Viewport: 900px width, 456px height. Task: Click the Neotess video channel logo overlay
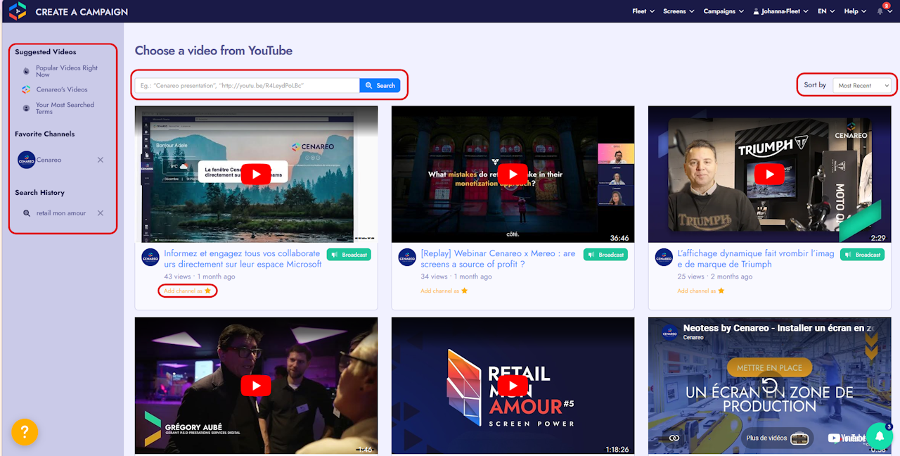pos(669,332)
